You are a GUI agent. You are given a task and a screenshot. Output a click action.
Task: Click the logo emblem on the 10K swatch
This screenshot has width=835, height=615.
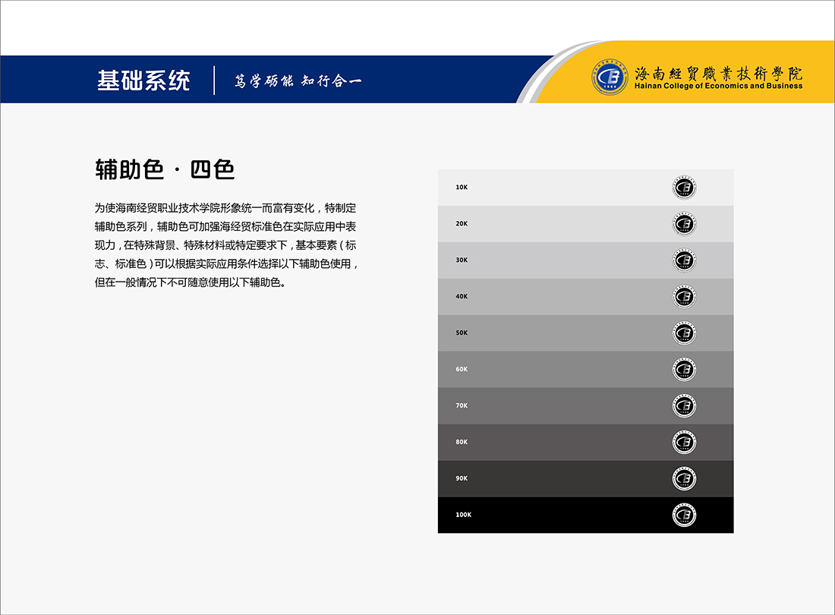685,188
